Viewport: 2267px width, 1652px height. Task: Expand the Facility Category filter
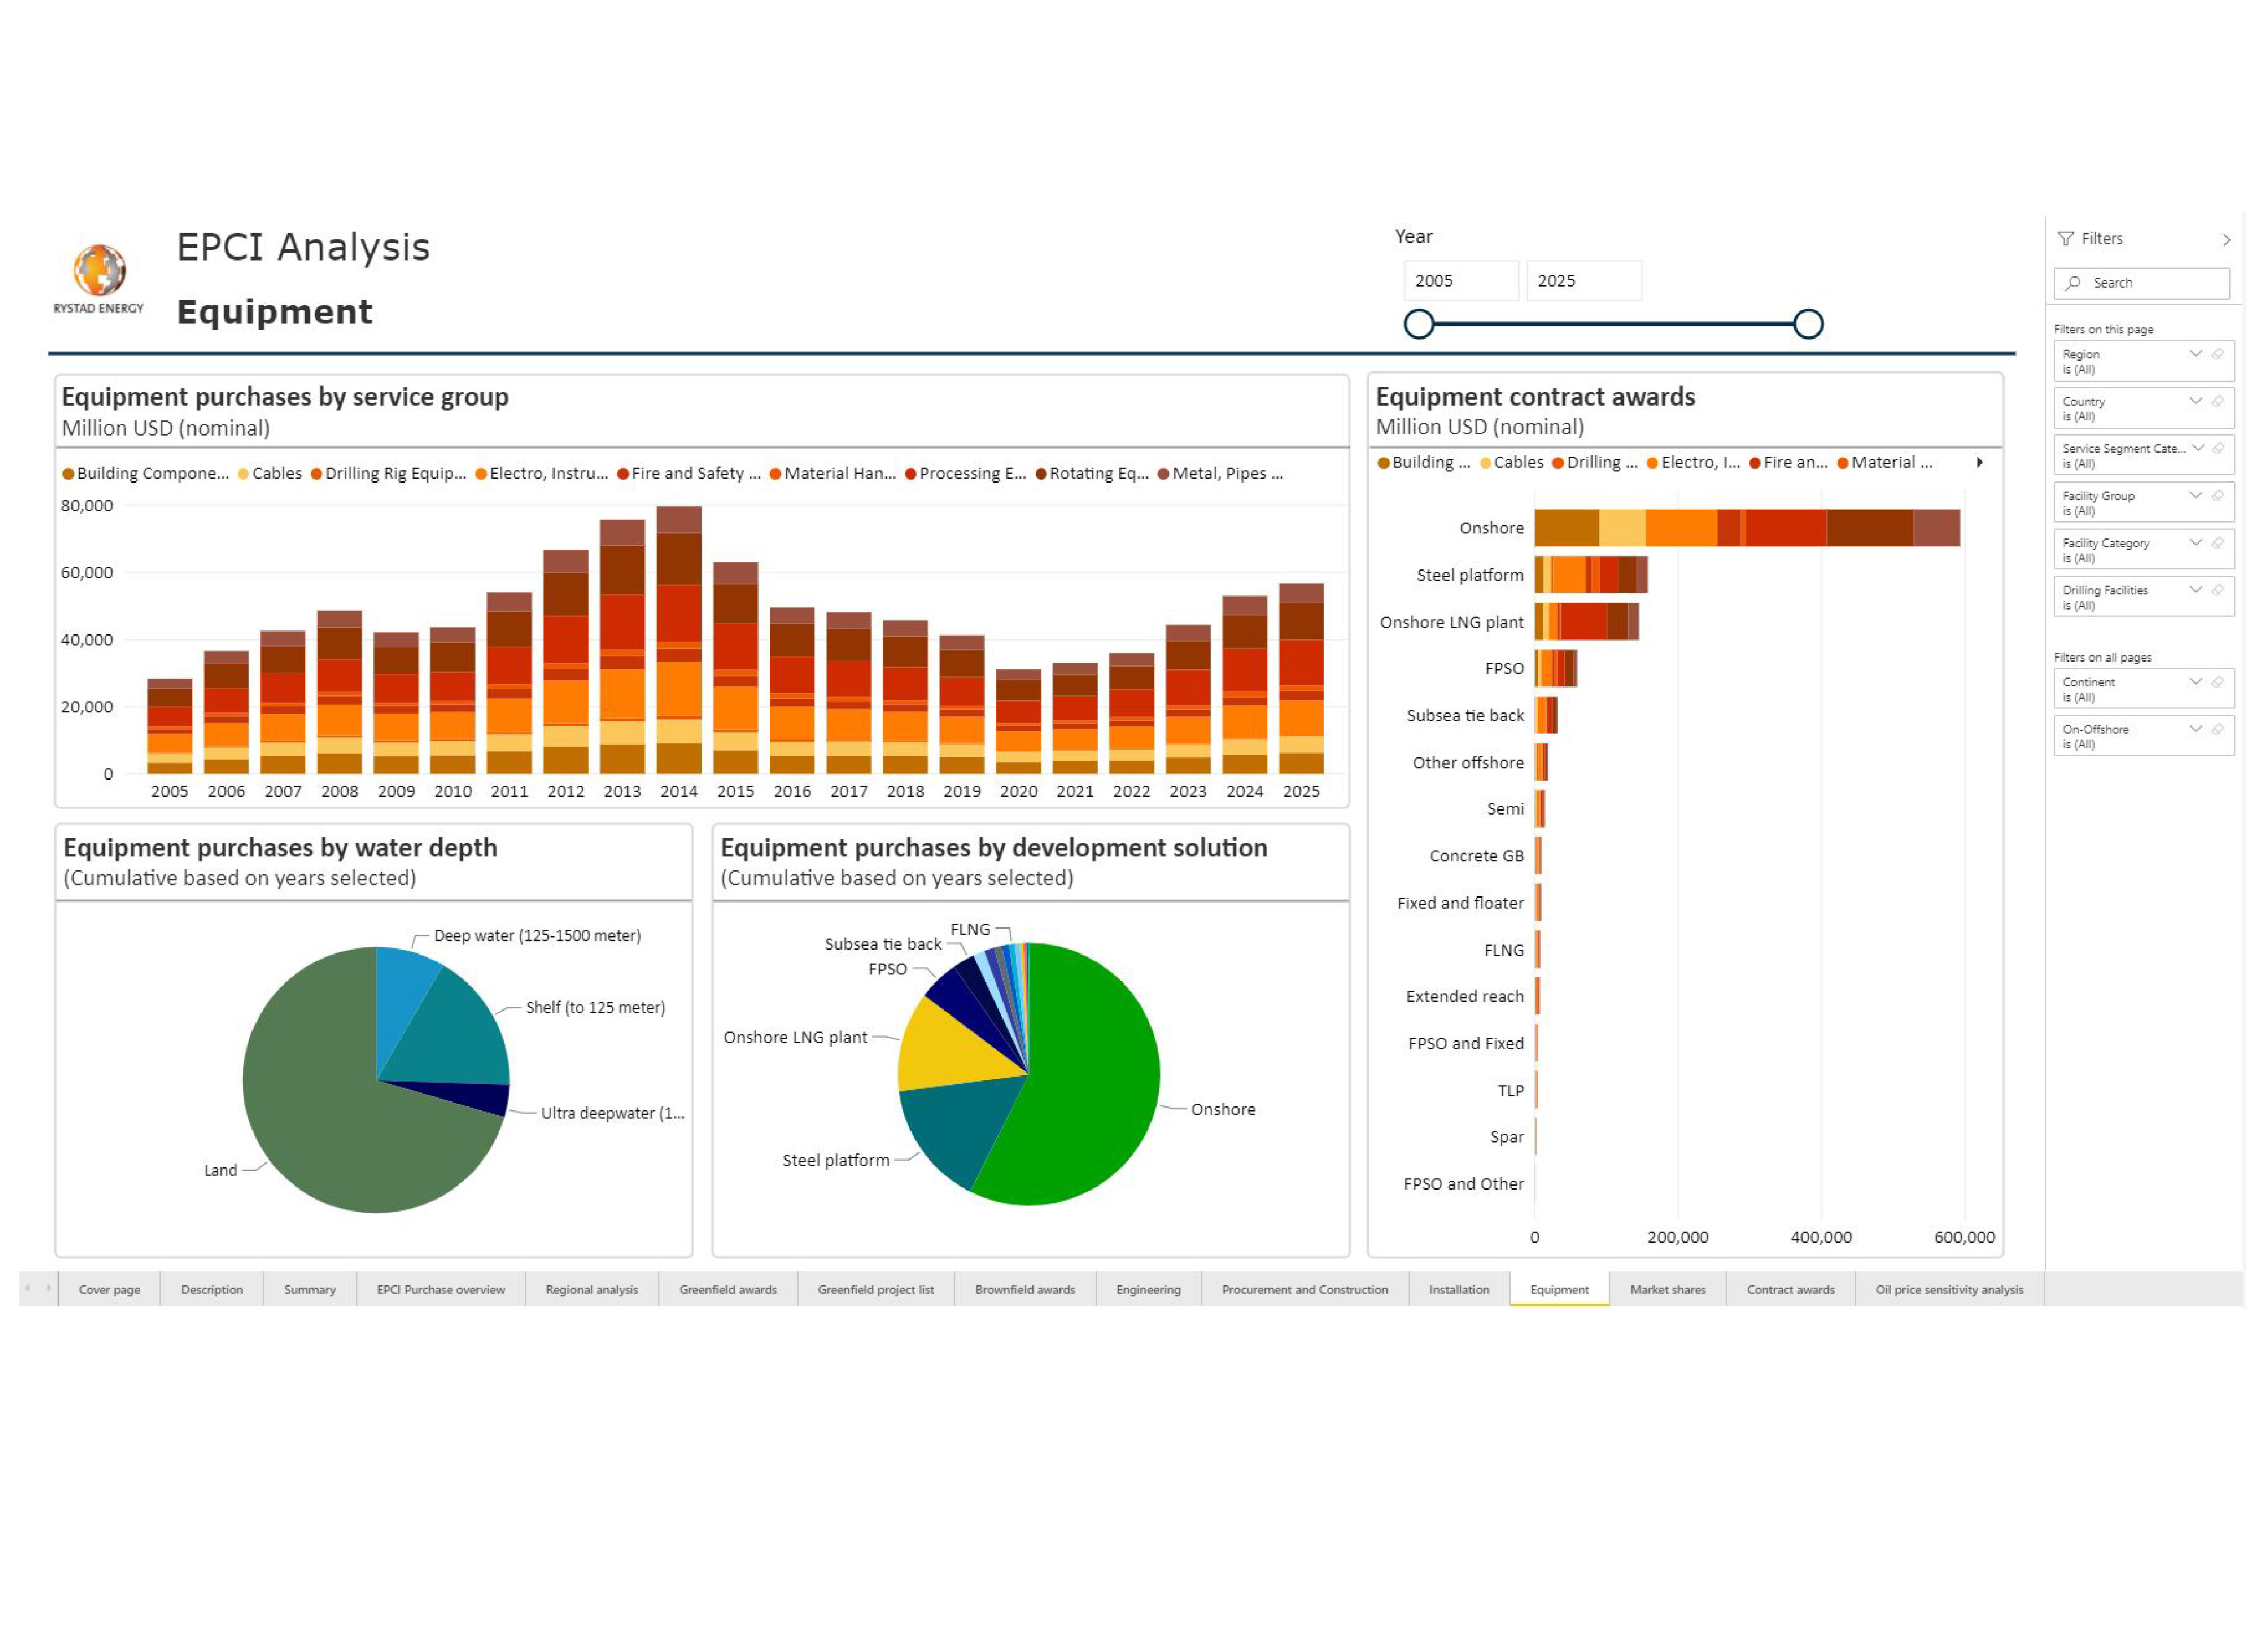click(x=2195, y=543)
